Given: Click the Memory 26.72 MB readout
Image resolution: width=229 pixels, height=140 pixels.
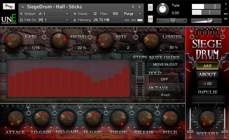Looking at the screenshot, I should (101, 20).
